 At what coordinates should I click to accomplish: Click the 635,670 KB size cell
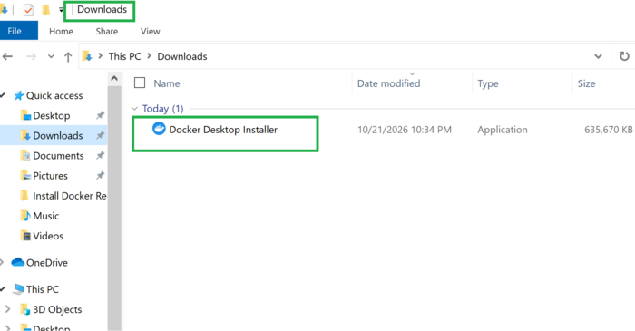click(x=609, y=130)
